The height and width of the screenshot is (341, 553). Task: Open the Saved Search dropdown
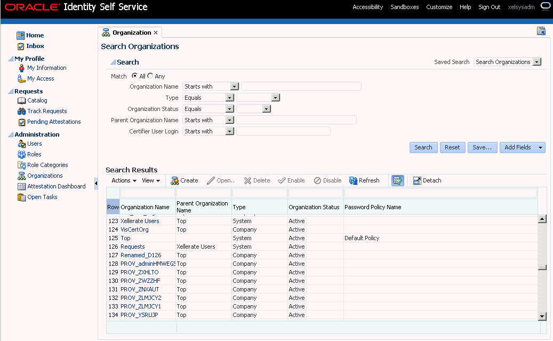tap(537, 62)
